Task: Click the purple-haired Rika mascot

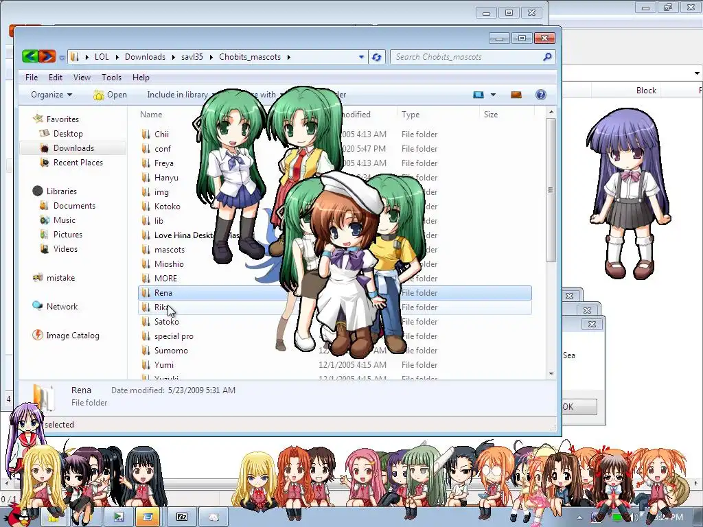Action: 630,194
